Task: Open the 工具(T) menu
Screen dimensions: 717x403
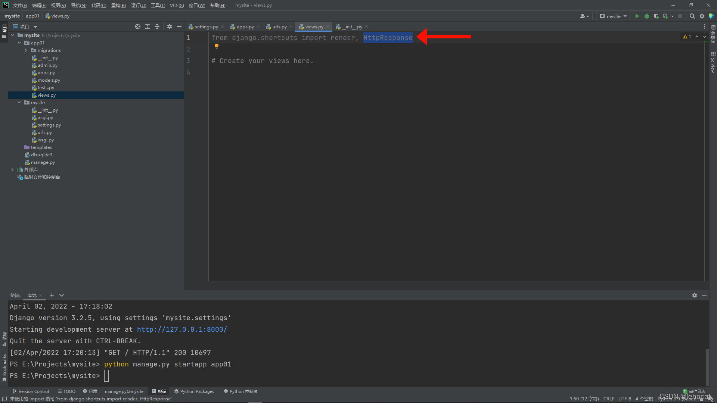Action: [158, 5]
